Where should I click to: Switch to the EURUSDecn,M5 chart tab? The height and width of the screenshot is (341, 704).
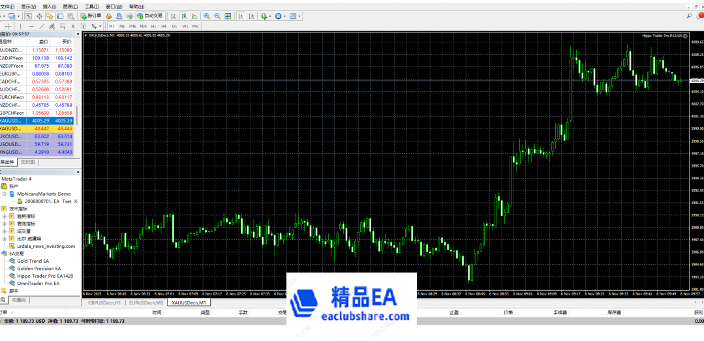click(x=145, y=303)
